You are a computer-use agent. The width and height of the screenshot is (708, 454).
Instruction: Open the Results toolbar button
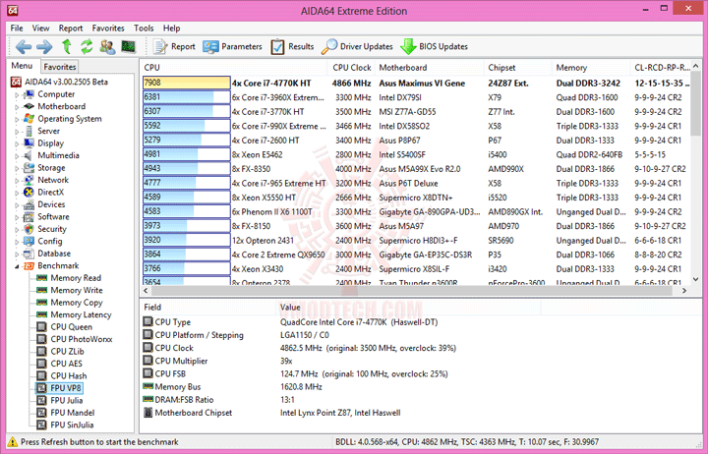[x=293, y=46]
